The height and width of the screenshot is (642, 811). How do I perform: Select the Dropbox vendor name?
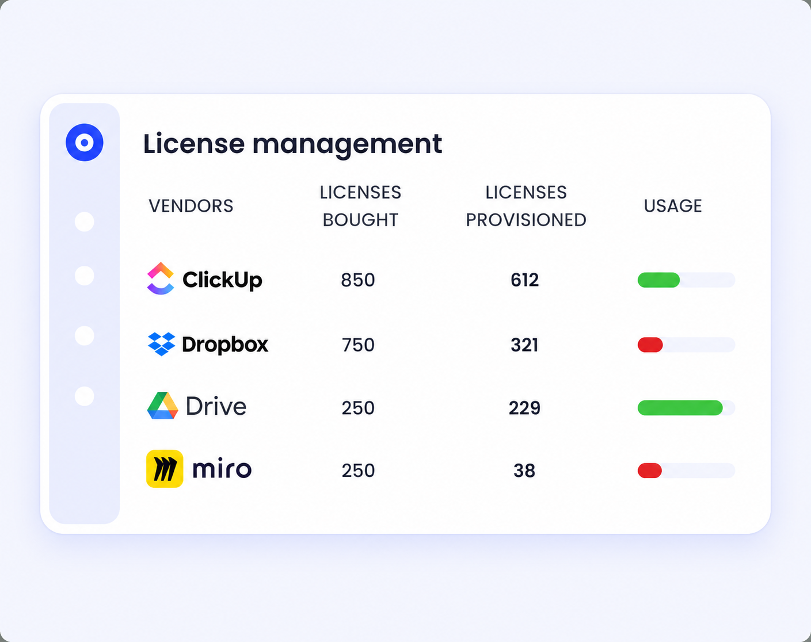tap(225, 344)
